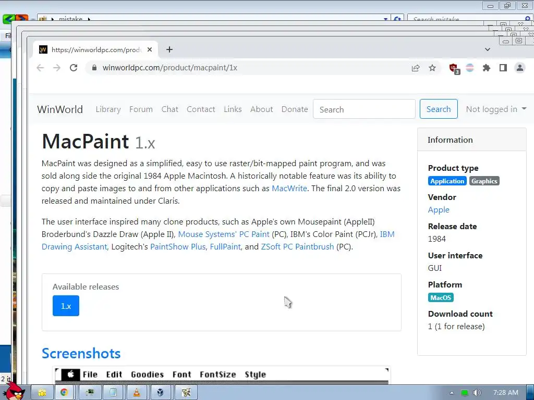Open the Chat nav item
Screen dimensions: 534x400
(x=169, y=109)
